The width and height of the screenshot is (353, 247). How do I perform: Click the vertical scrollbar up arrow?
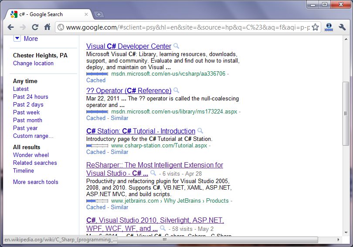(346, 40)
